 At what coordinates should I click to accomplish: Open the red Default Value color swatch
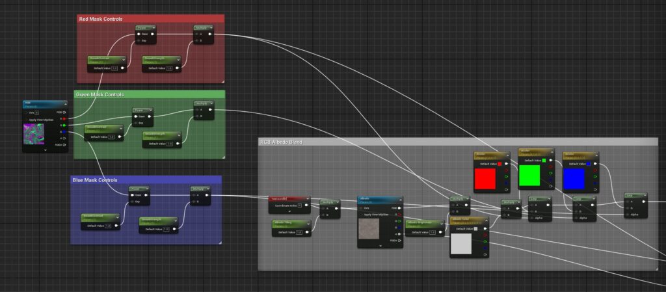pos(499,164)
